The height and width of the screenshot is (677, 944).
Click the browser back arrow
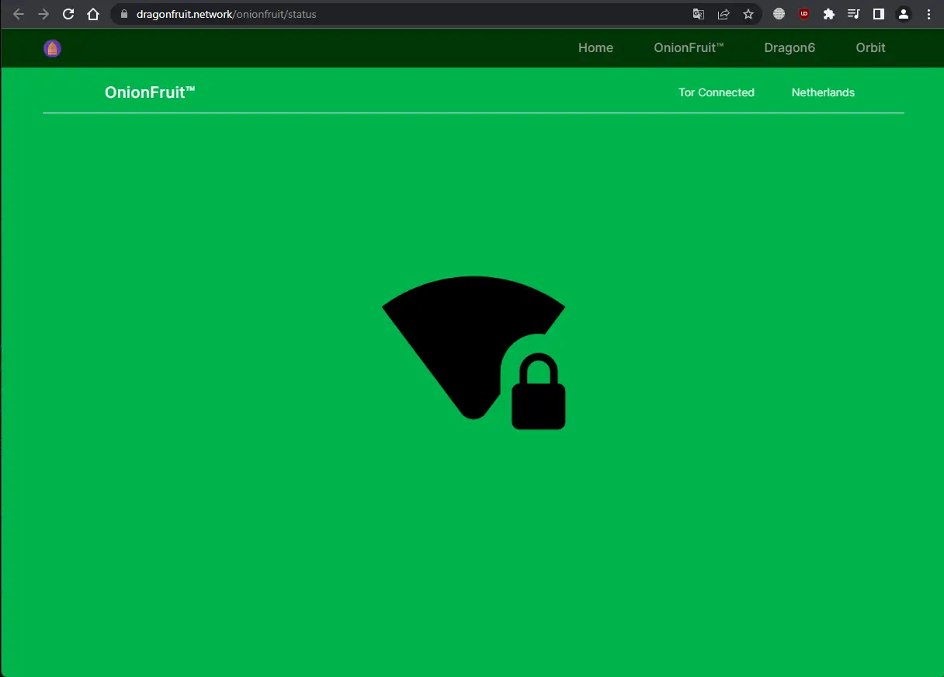point(19,14)
